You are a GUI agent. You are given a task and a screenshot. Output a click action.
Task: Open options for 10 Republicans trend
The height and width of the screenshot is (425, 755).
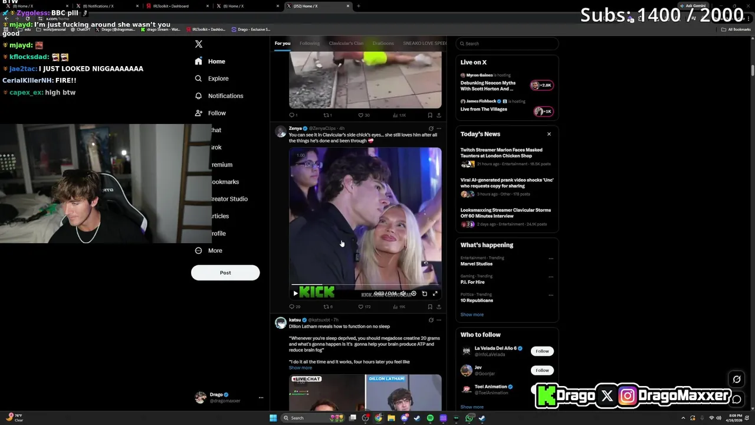point(551,295)
